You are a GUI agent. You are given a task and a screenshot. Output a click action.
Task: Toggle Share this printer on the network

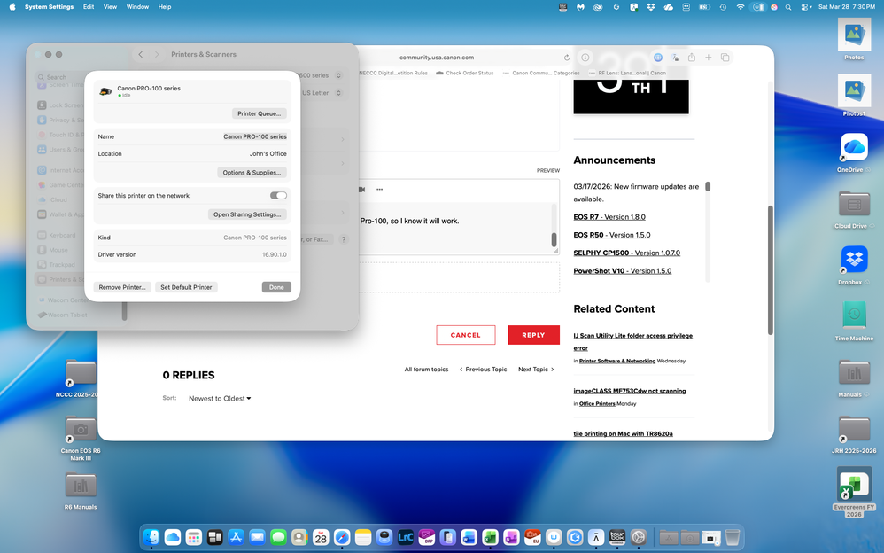(x=278, y=195)
